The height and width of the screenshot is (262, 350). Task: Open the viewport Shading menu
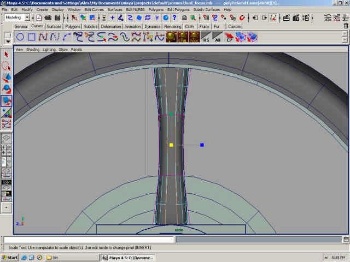coord(33,49)
